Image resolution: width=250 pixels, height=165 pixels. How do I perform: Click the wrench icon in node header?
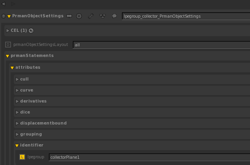(x=90, y=16)
